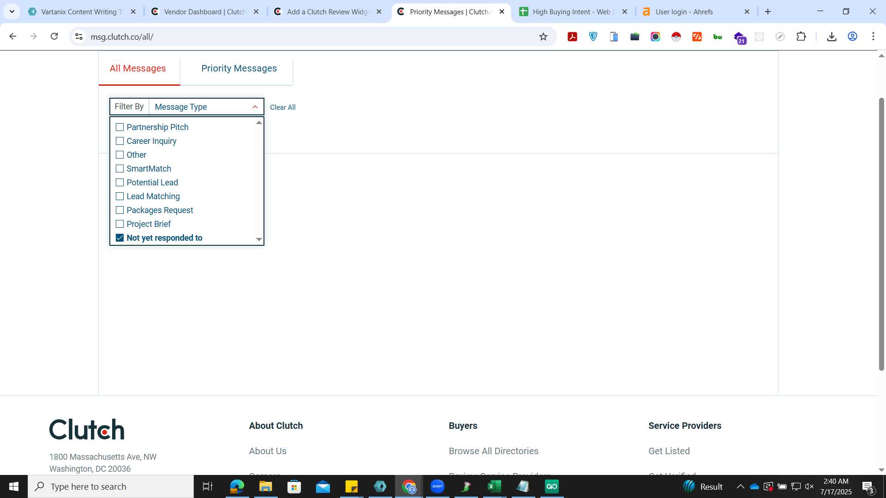Open the Browse All Directories link
Image resolution: width=886 pixels, height=498 pixels.
(x=493, y=451)
